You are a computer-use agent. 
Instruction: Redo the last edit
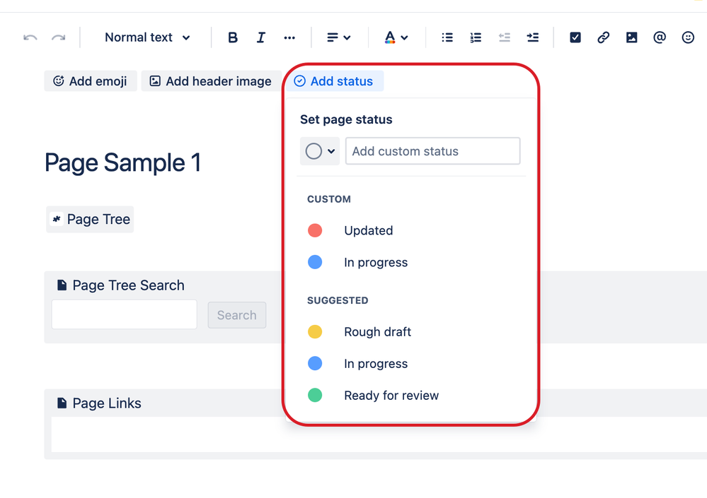[x=58, y=37]
